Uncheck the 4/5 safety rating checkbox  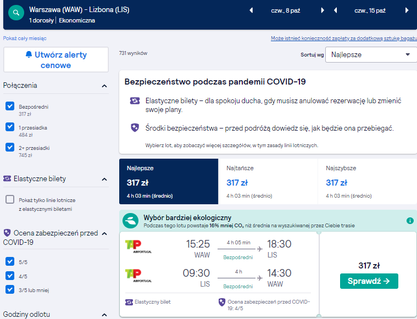coord(10,276)
